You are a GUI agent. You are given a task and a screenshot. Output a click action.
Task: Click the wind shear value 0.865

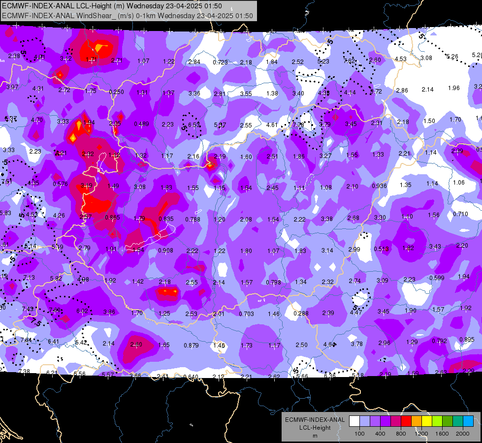point(113,218)
